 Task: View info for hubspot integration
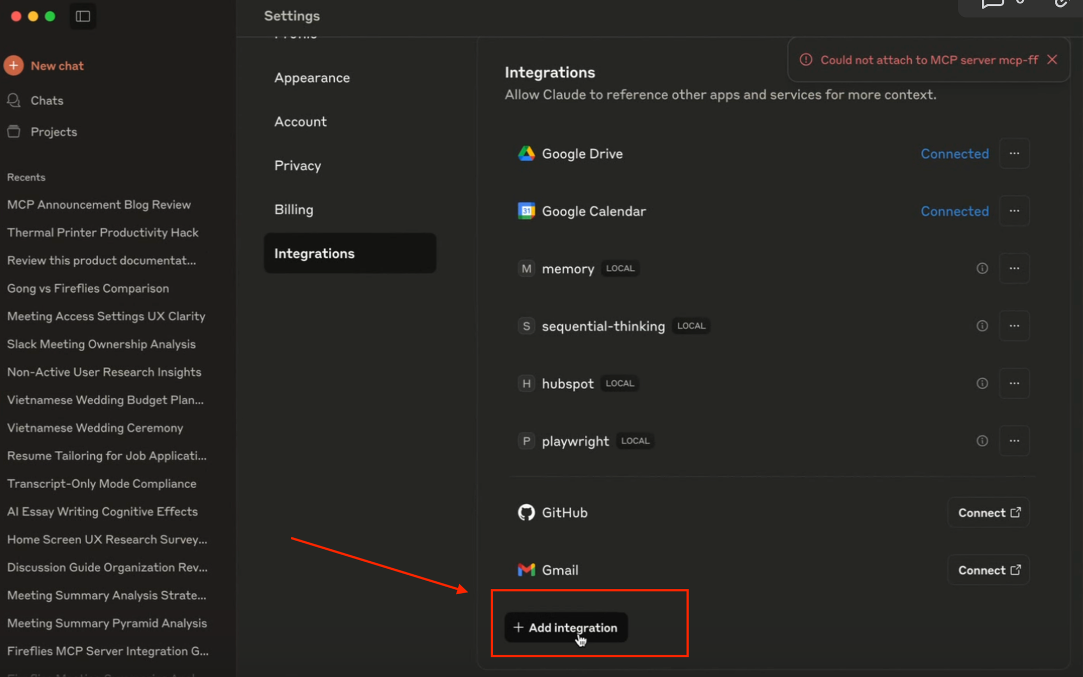(982, 383)
